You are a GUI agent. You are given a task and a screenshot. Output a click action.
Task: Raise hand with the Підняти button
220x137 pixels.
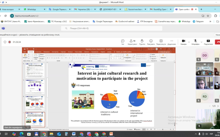coord(142,42)
